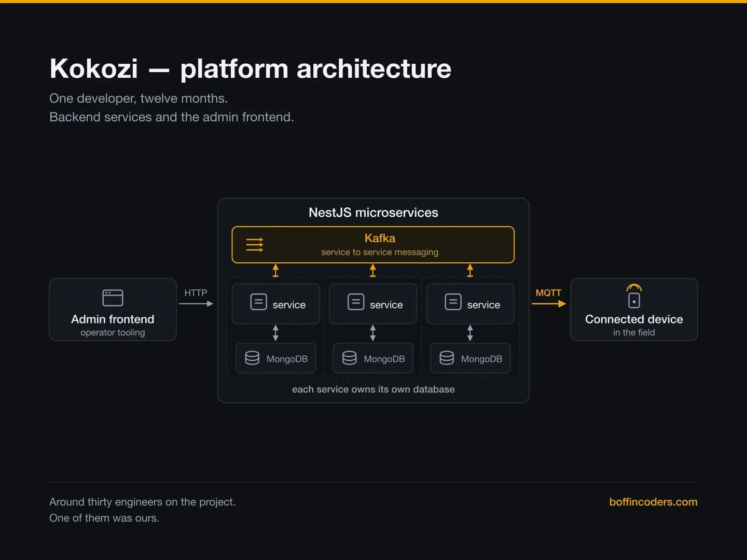The image size is (747, 560).
Task: Click the left service box document icon
Action: point(258,302)
